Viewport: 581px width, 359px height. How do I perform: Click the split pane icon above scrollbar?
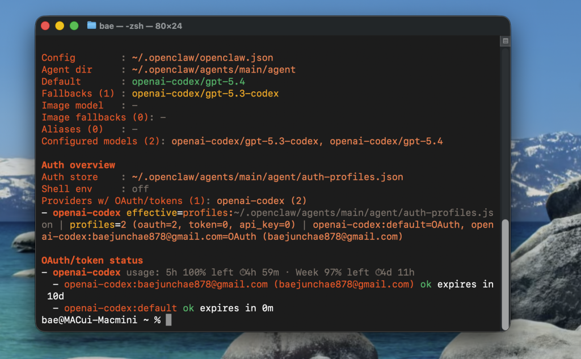[504, 41]
